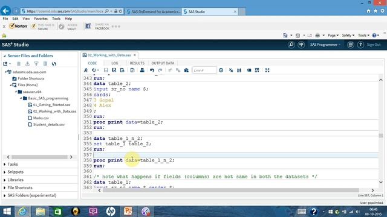
Task: Click the search icon in SAS Studio header
Action: (291, 45)
